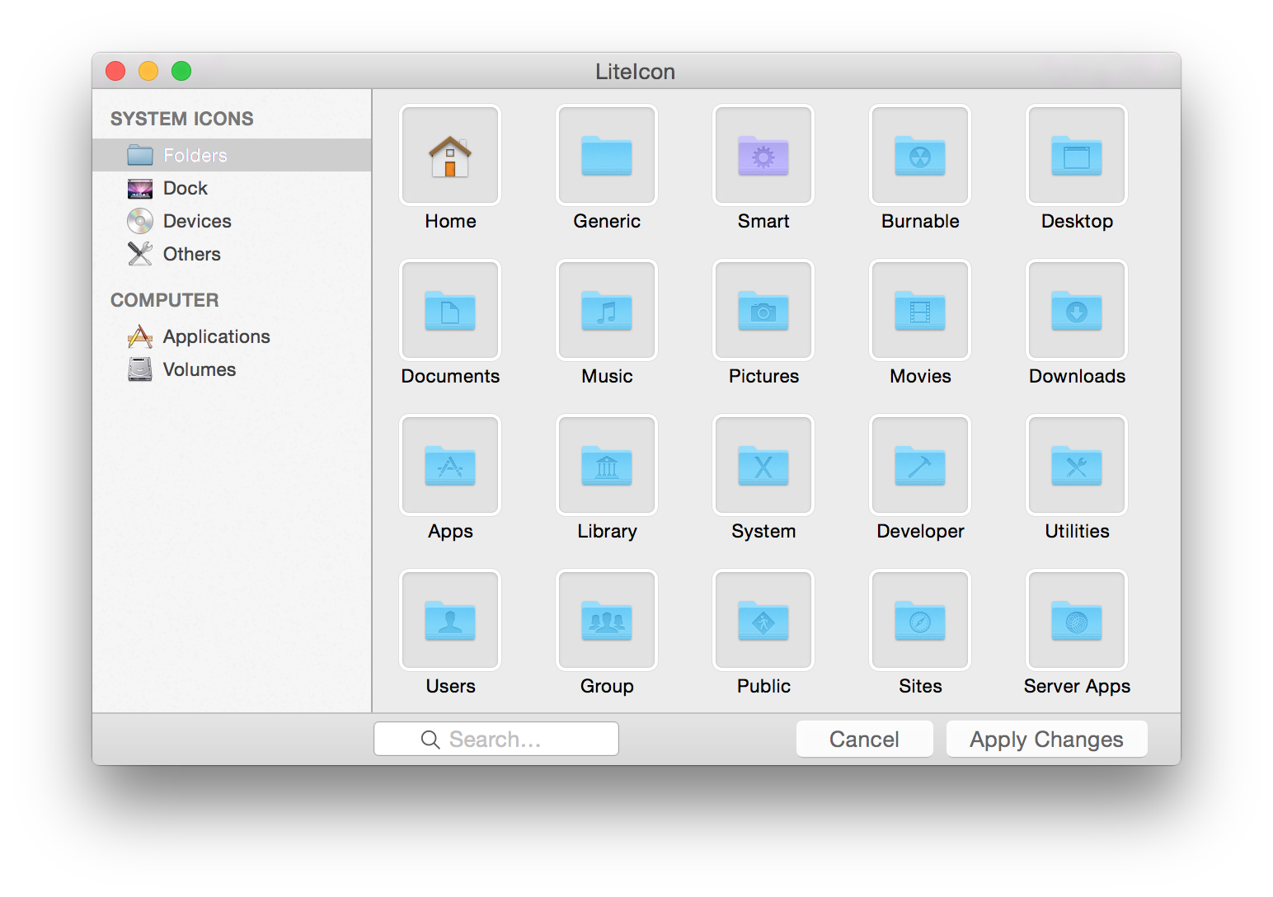Select the Burnable folder icon

(x=920, y=155)
